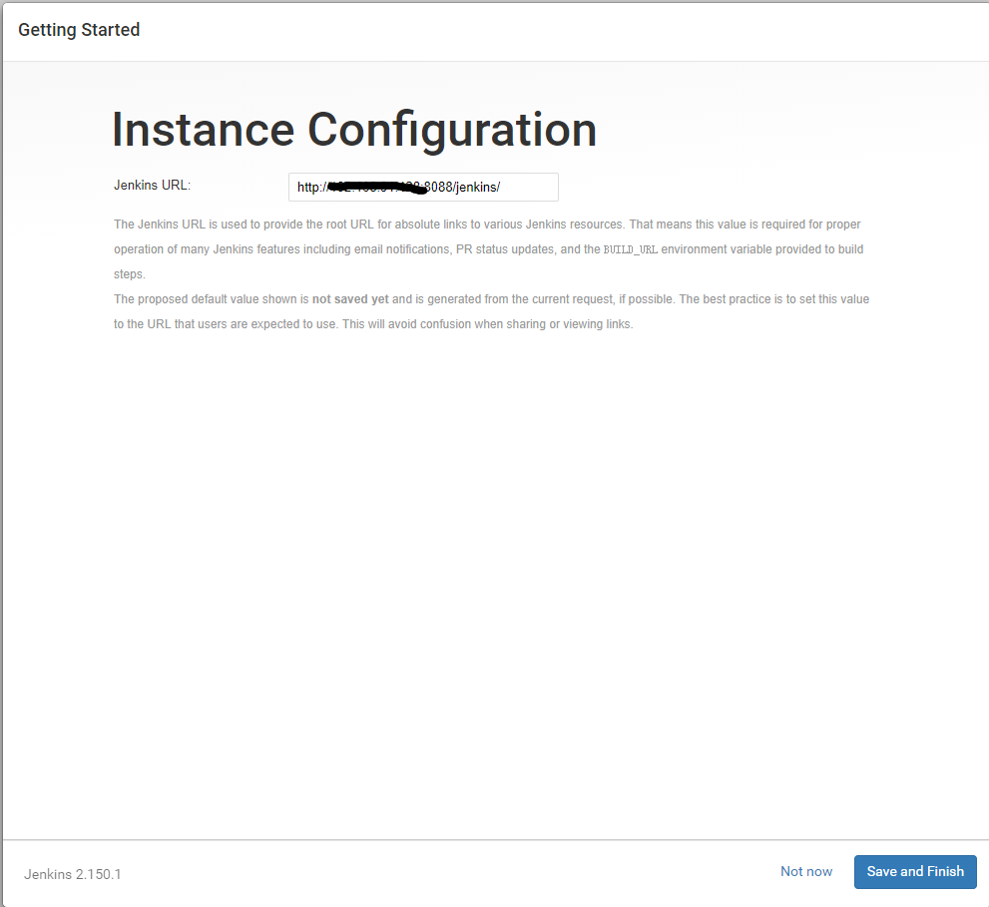The height and width of the screenshot is (907, 989).
Task: Click the Instance Configuration heading
Action: tap(354, 130)
